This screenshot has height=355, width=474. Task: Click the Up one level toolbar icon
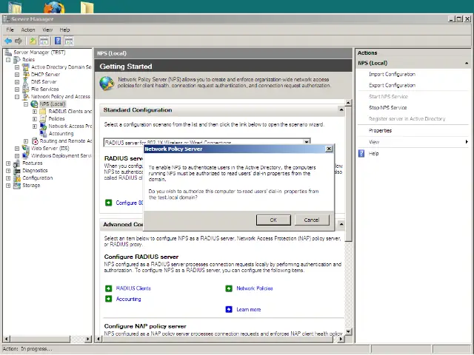tap(33, 41)
